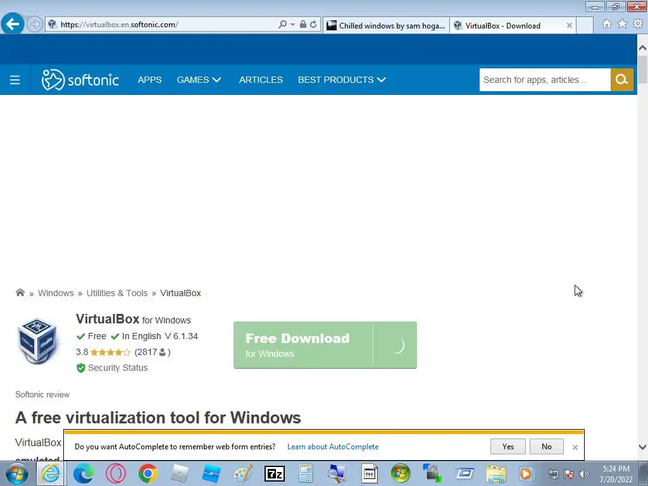648x486 pixels.
Task: Open the Windows Explorer folder taskbar icon
Action: point(496,473)
